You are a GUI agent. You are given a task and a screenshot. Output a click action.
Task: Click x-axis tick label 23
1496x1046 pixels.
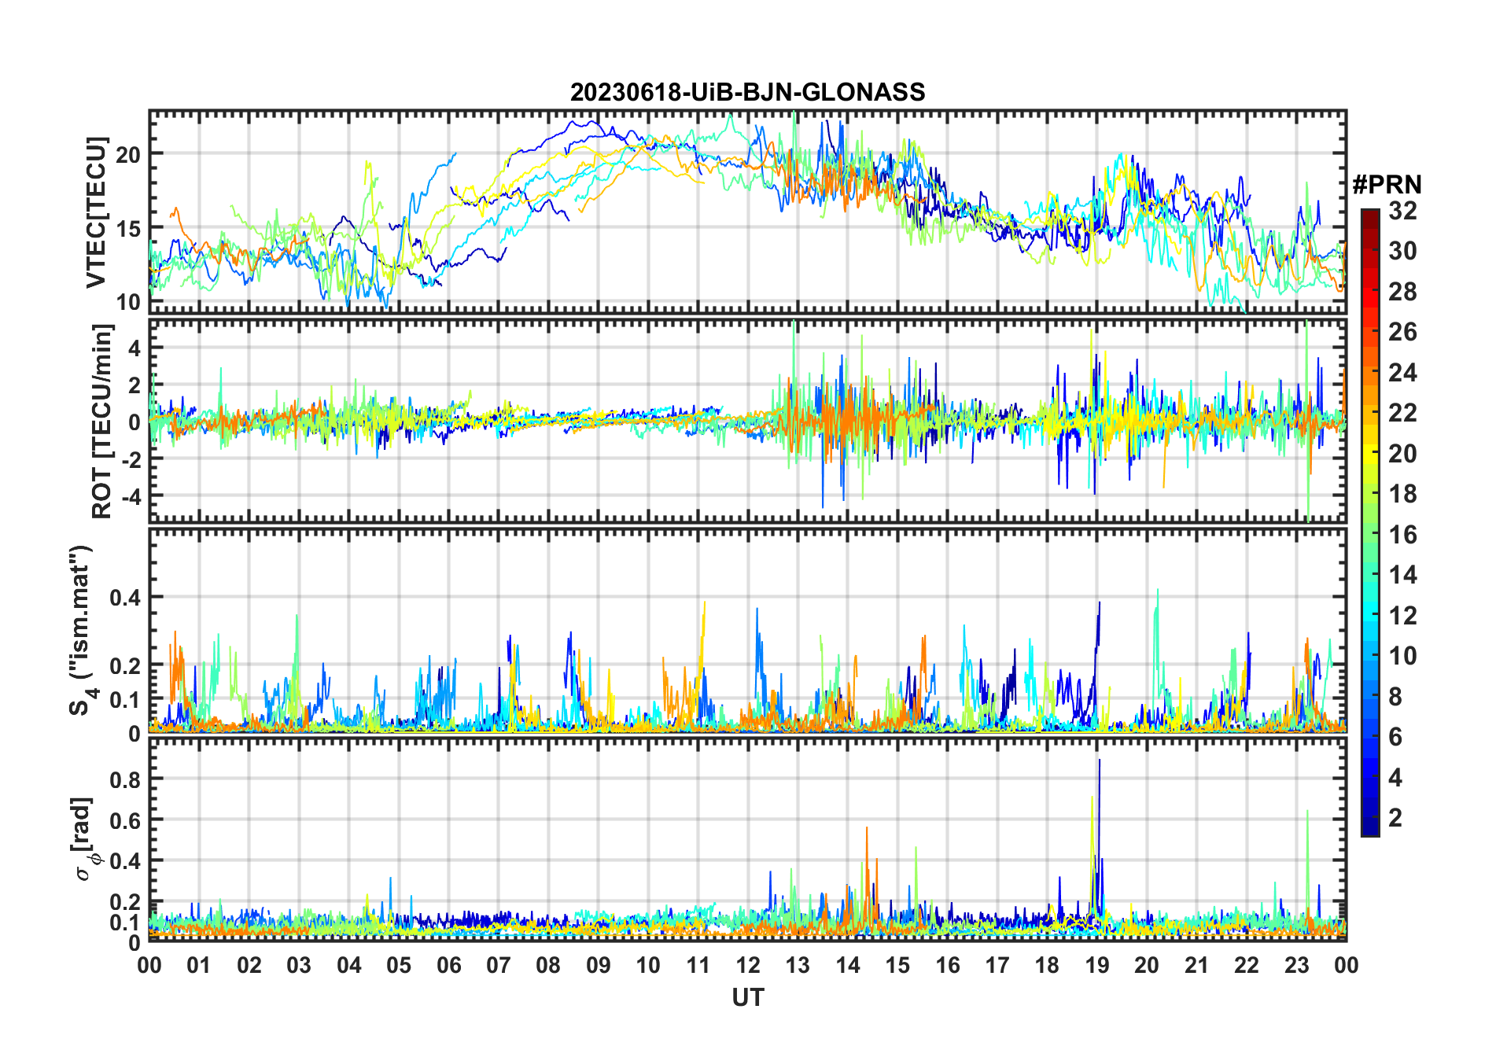[x=1296, y=965]
